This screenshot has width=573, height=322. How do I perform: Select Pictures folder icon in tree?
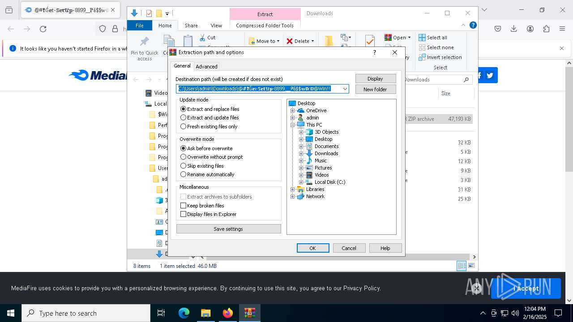point(309,168)
